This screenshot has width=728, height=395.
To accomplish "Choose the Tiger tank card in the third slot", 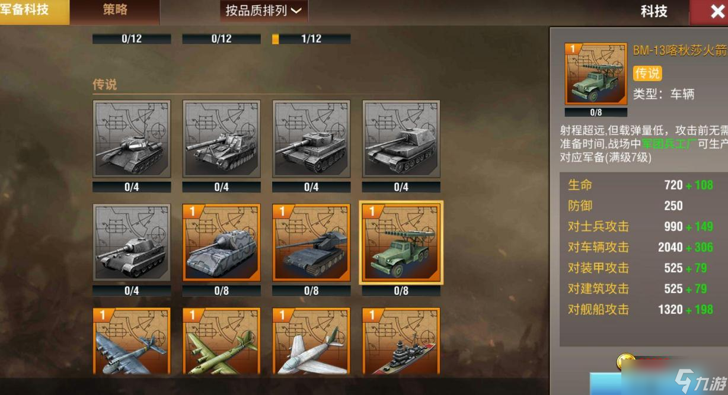I will [x=311, y=139].
